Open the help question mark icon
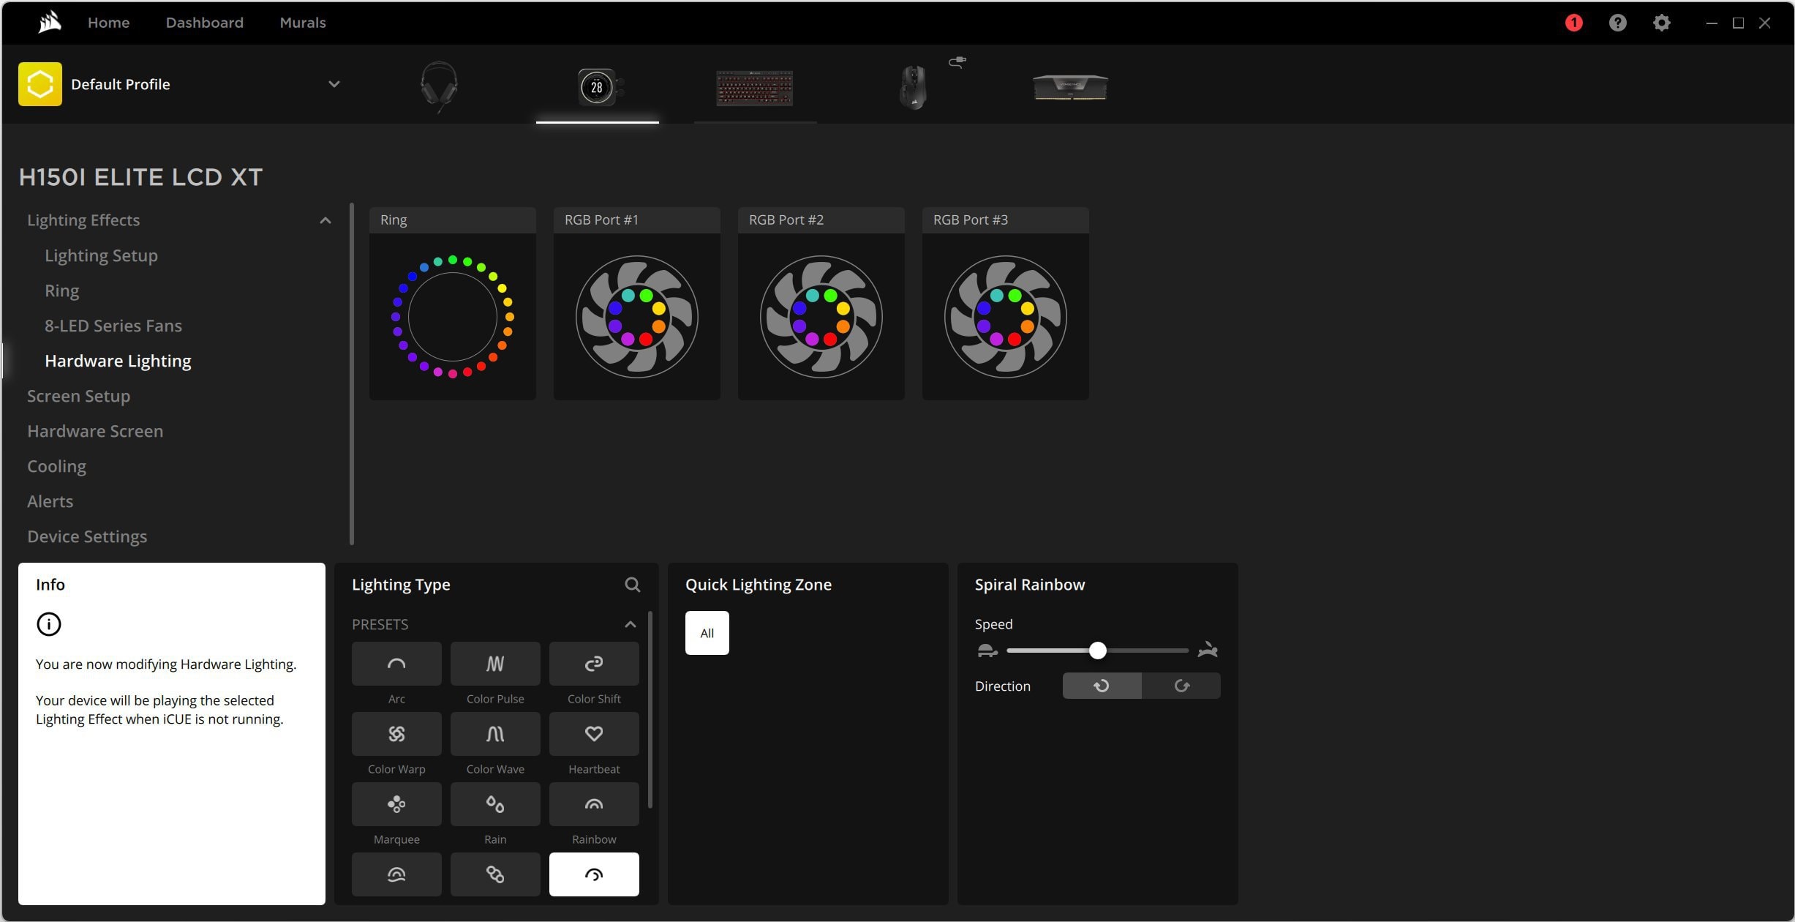 (1617, 23)
